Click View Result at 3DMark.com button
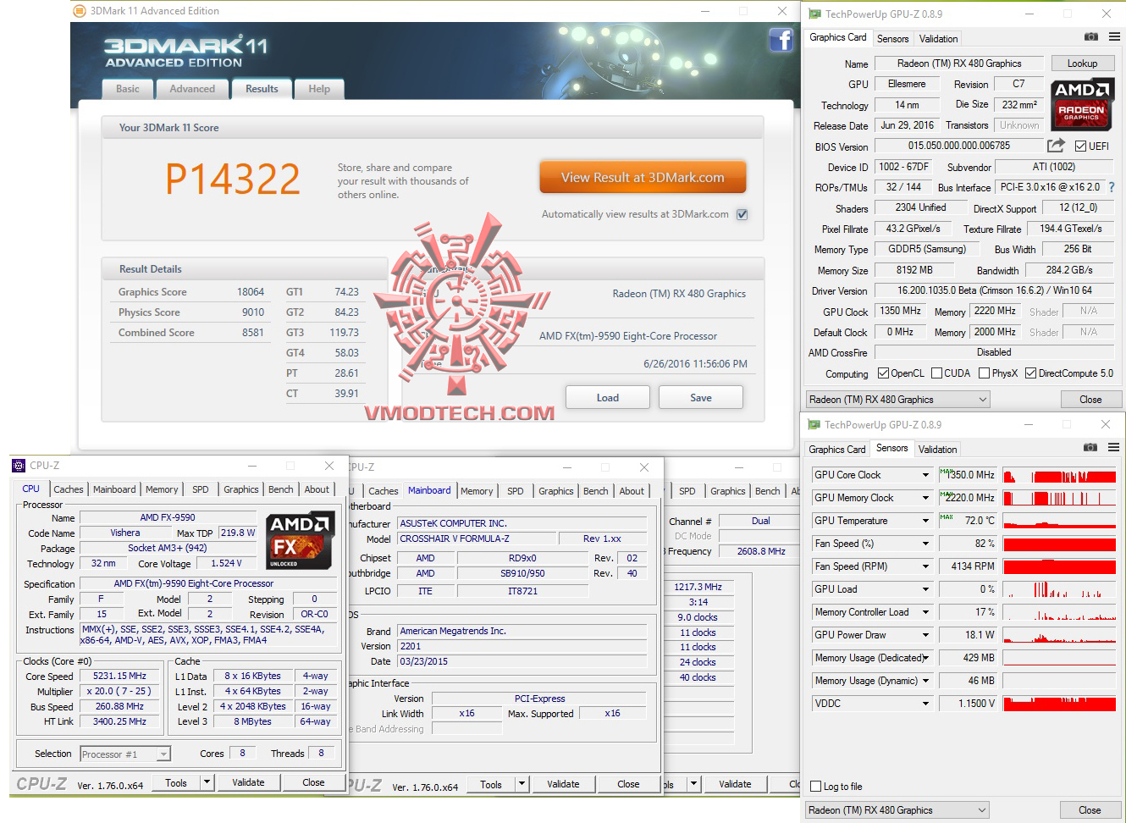 tap(643, 178)
